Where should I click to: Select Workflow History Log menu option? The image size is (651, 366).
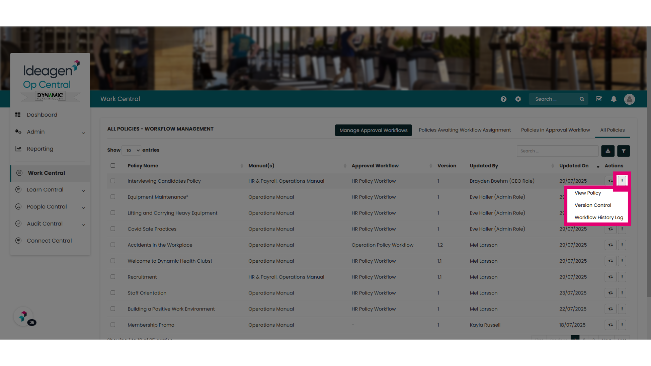point(599,217)
